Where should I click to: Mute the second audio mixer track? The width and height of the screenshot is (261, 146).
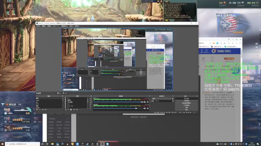pos(145,108)
